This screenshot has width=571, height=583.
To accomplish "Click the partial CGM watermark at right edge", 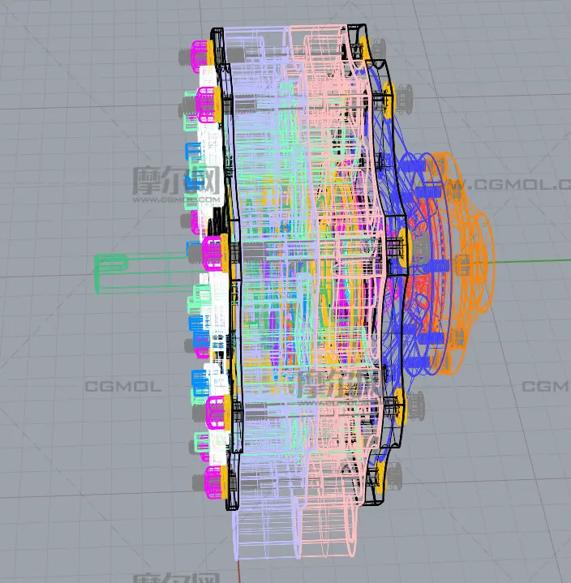I will pyautogui.click(x=545, y=387).
